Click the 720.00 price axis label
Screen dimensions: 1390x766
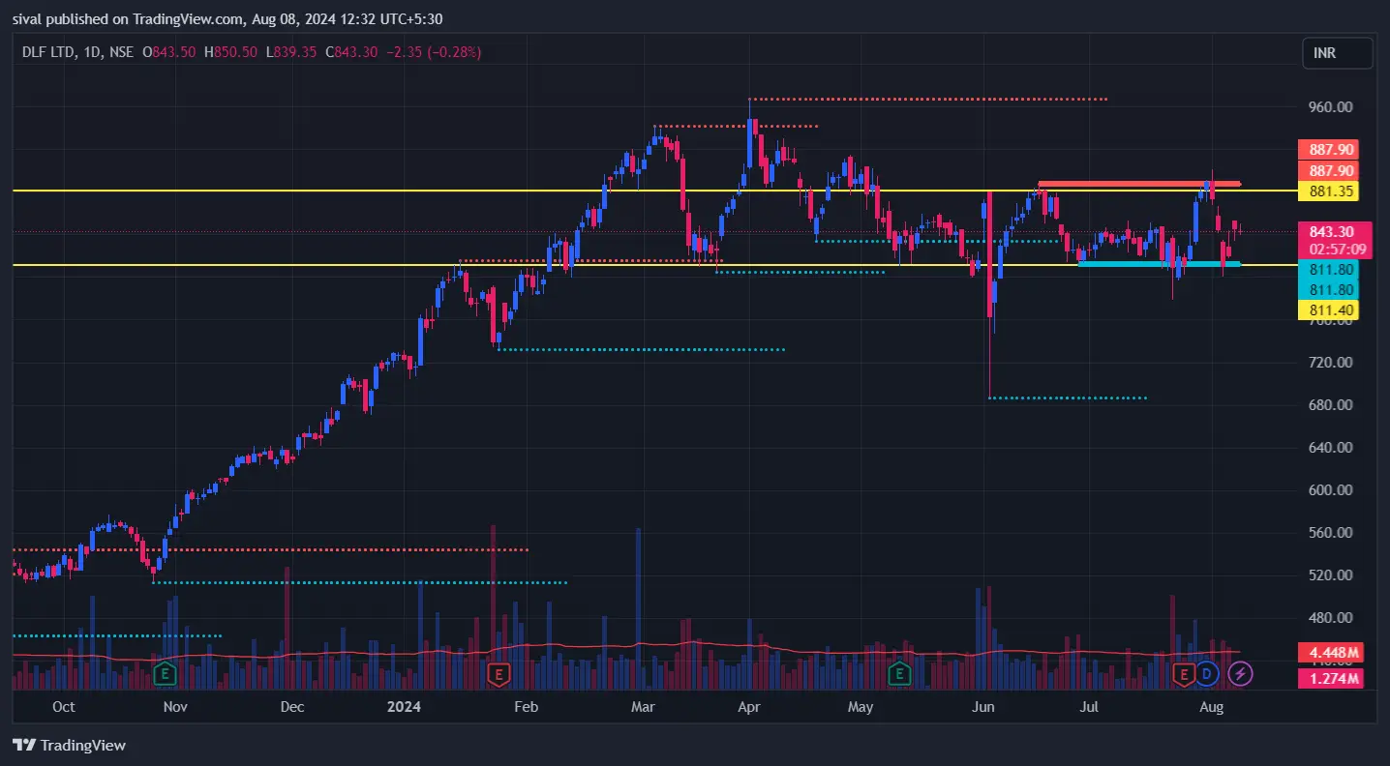click(1330, 362)
